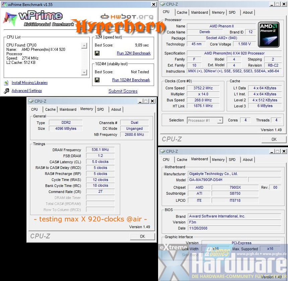
Task: Select About tab in the Memory CPU-Z window
Action: (x=116, y=109)
